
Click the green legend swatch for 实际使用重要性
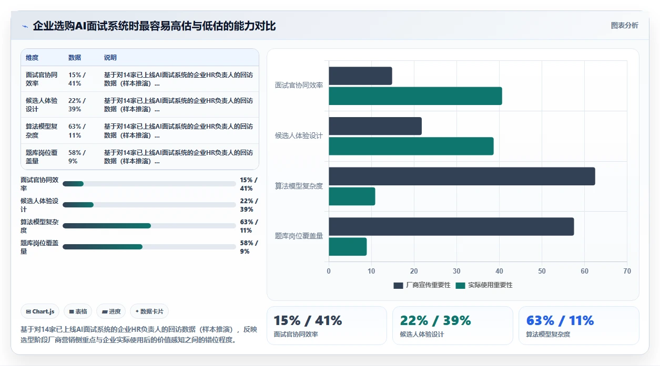pos(460,285)
